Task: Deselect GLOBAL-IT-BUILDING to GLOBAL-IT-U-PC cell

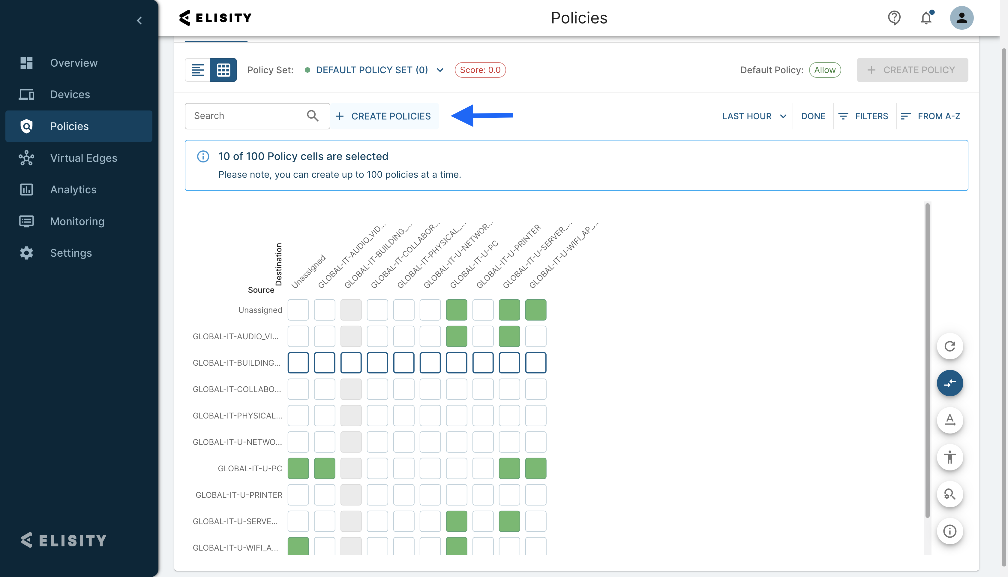Action: tap(457, 363)
